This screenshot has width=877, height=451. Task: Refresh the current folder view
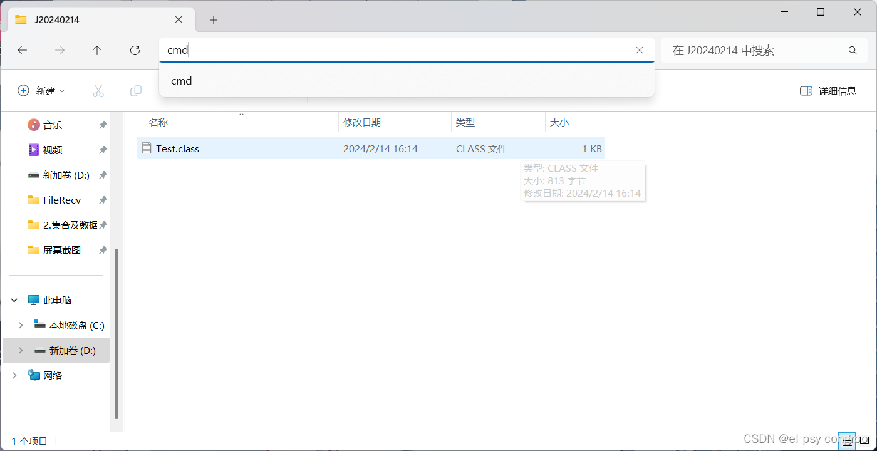click(135, 51)
